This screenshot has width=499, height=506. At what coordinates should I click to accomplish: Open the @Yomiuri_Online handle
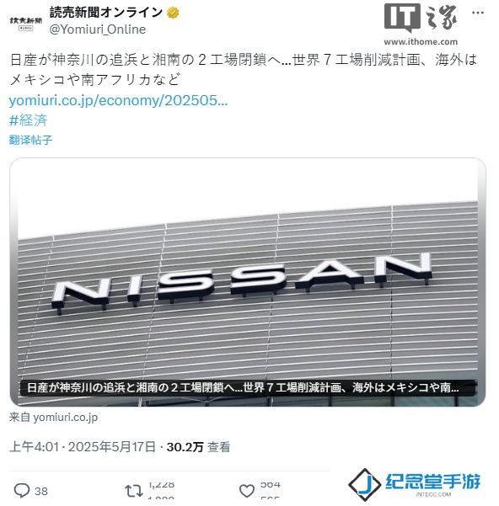98,29
